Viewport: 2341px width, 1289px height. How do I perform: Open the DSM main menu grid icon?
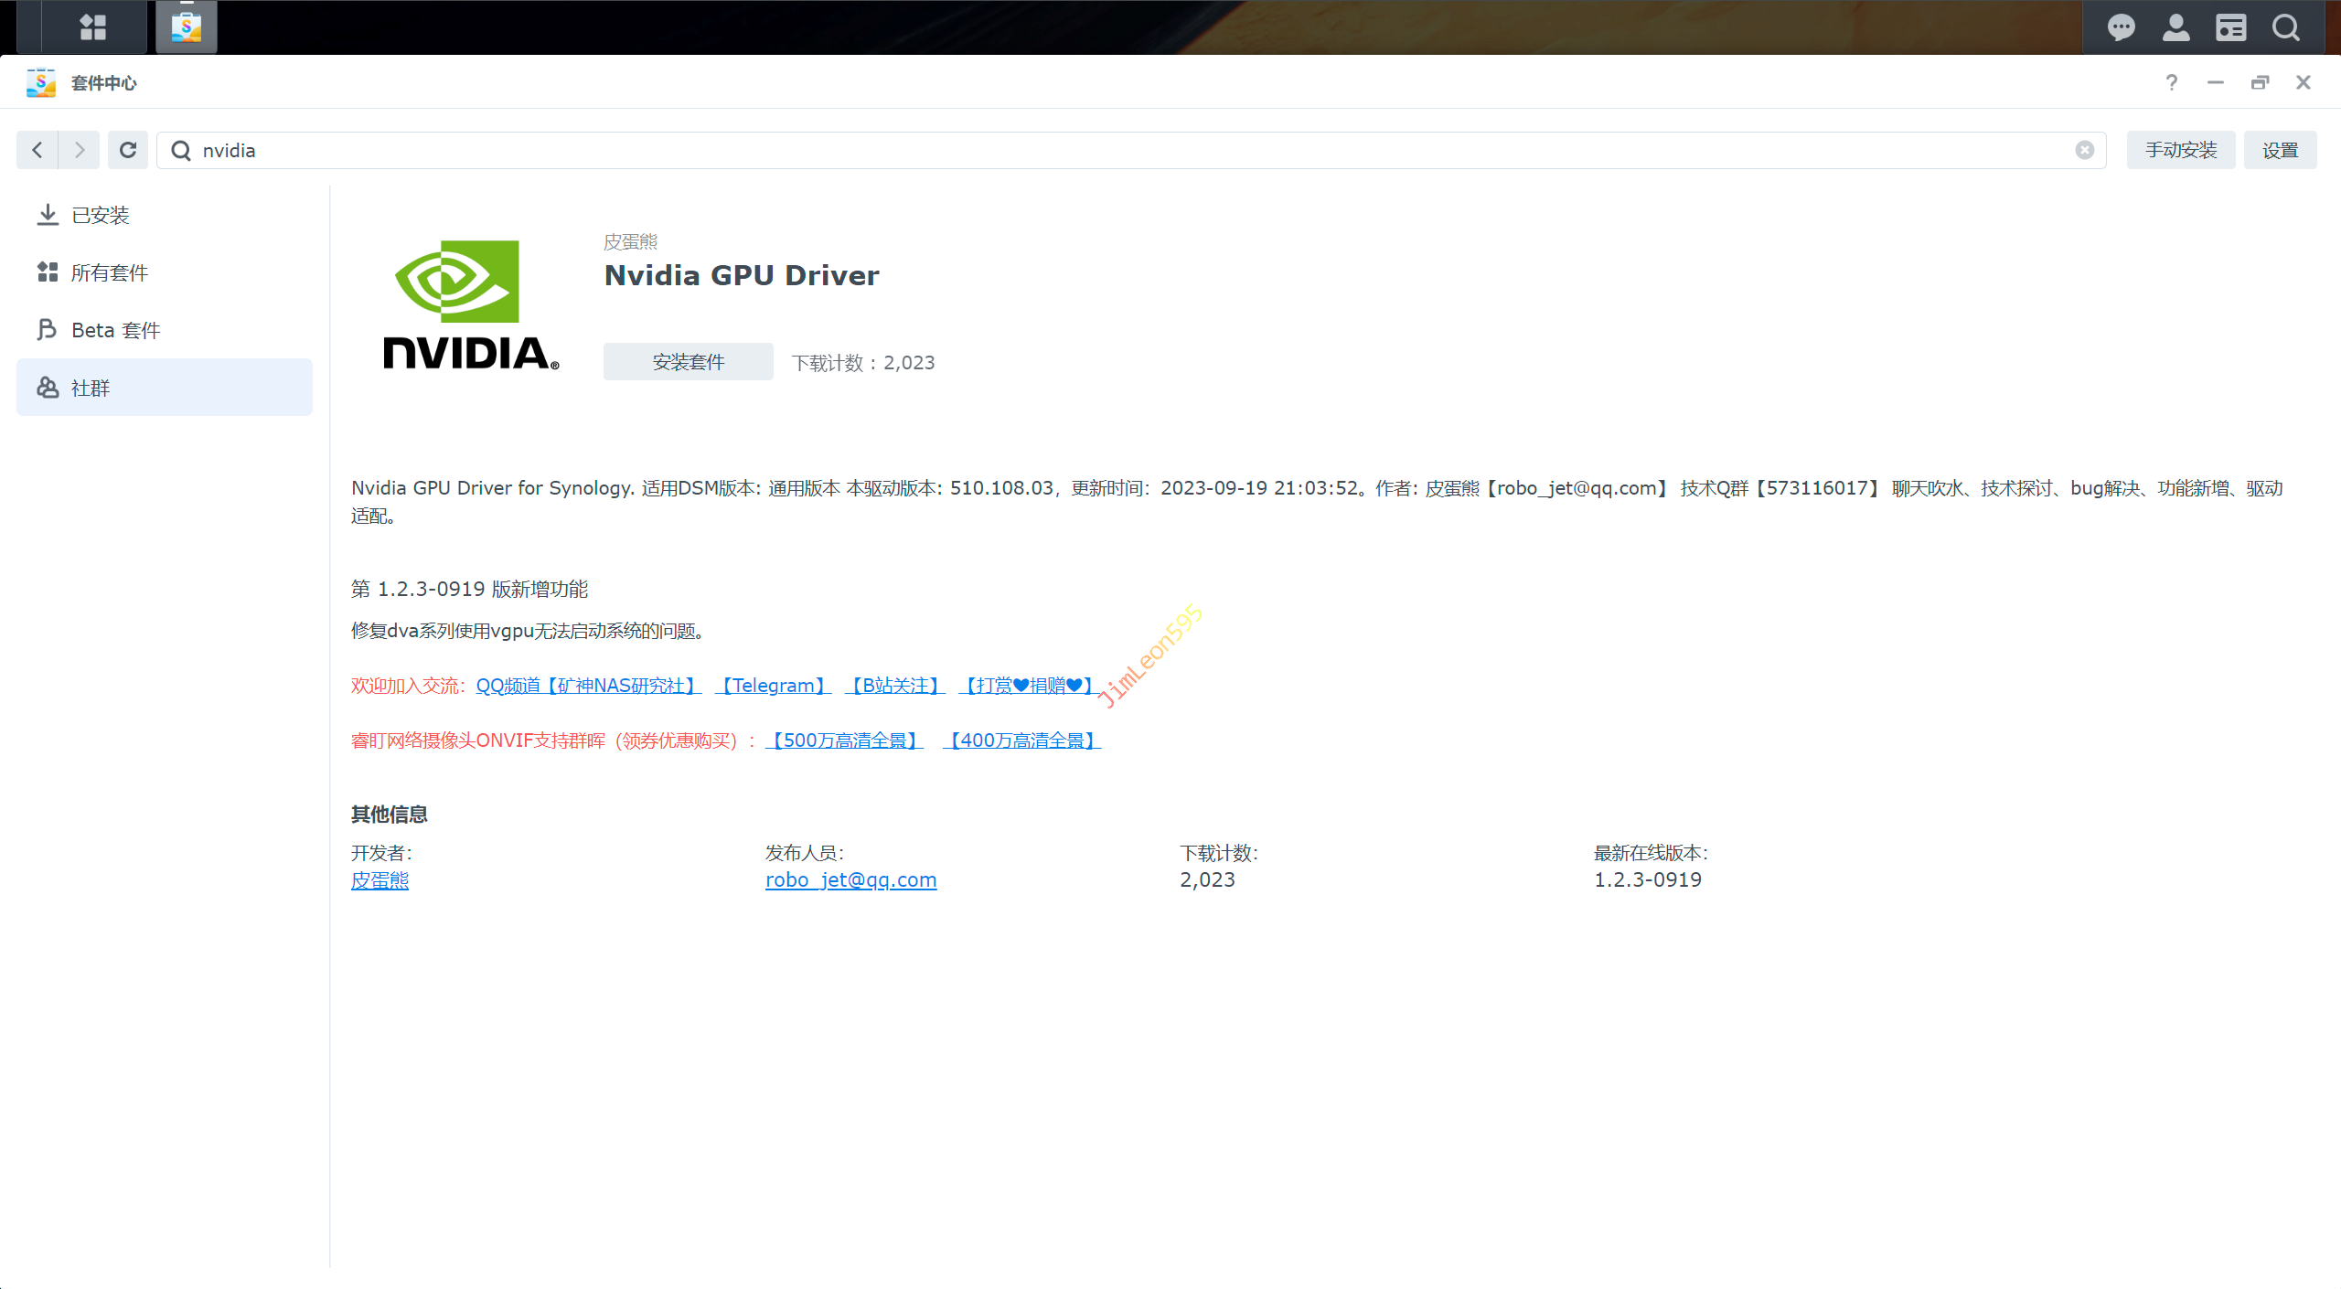click(93, 27)
